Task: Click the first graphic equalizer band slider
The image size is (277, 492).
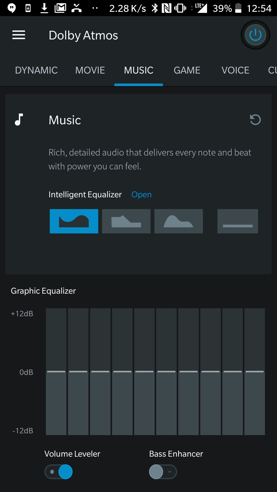Action: [x=56, y=372]
